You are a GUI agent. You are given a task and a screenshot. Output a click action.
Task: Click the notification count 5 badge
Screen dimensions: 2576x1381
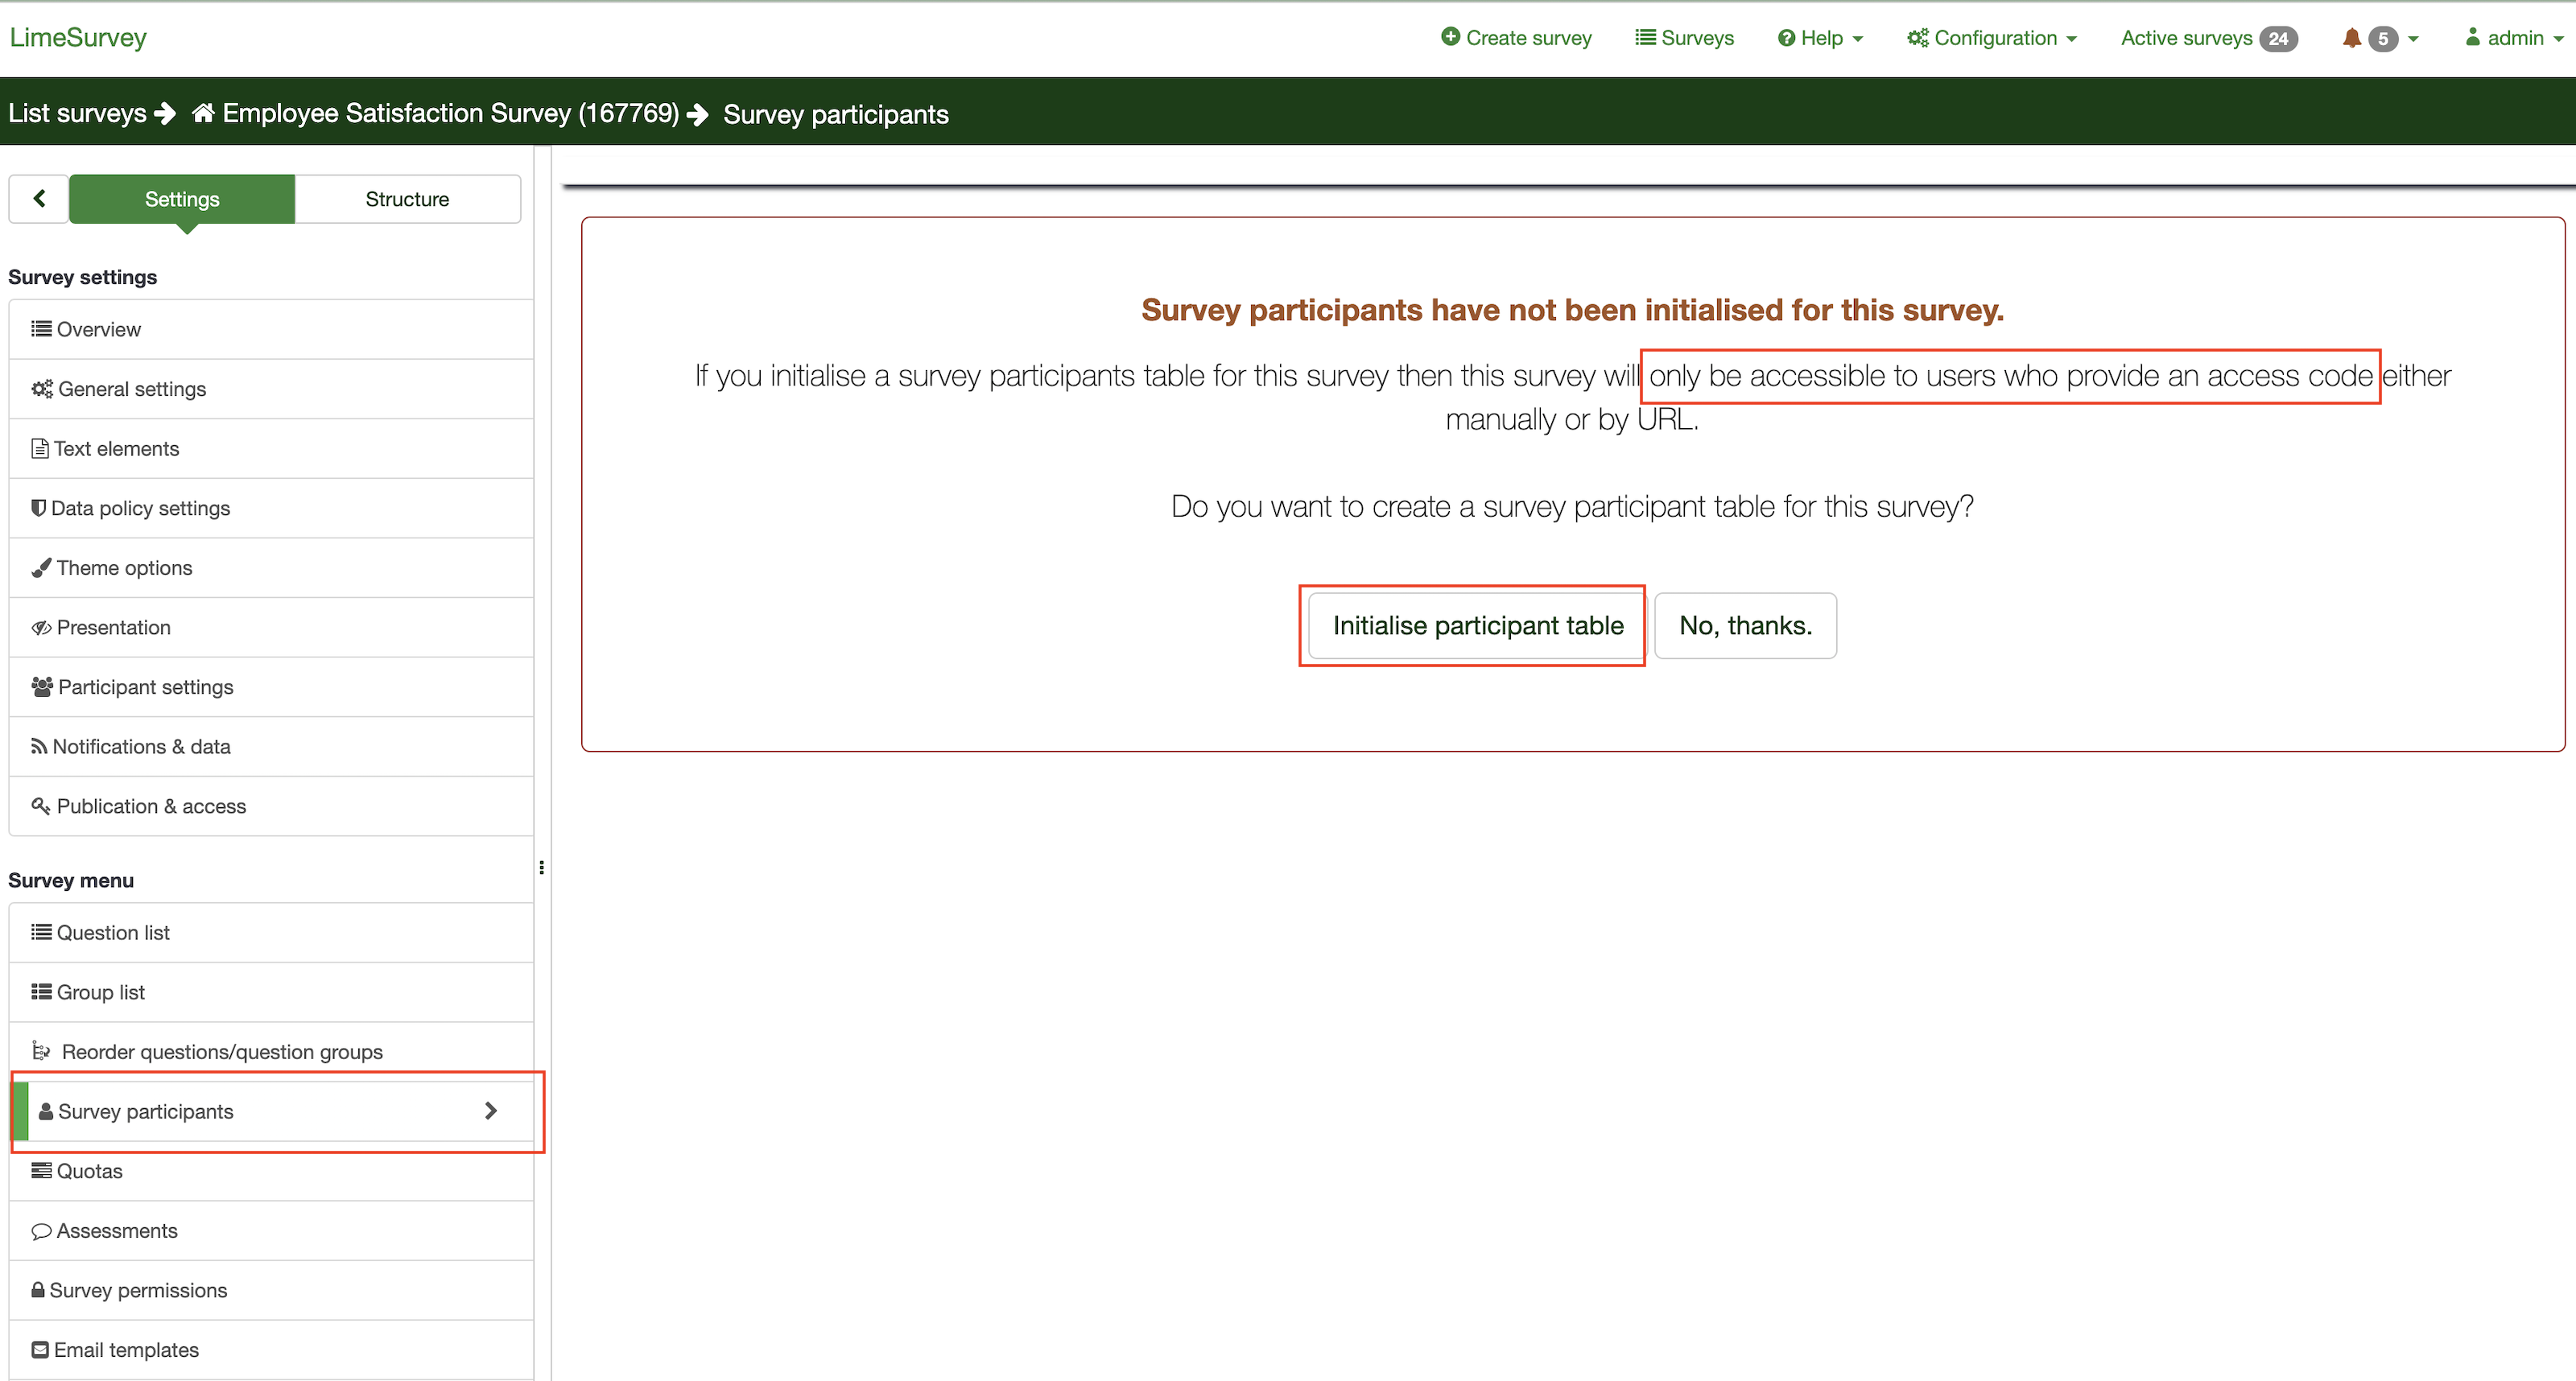(x=2382, y=38)
